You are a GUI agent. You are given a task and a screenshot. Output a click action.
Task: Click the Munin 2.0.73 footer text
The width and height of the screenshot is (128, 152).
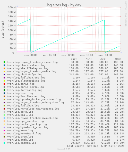coord(64,149)
